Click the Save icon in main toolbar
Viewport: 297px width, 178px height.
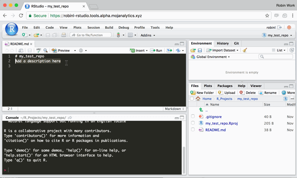(x=48, y=35)
